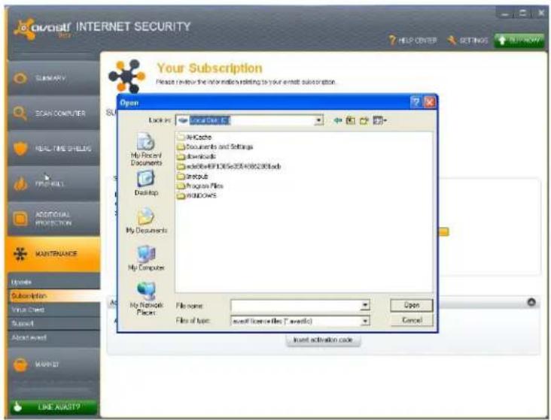
Task: Collapse the section with round arrow icon
Action: pyautogui.click(x=531, y=302)
